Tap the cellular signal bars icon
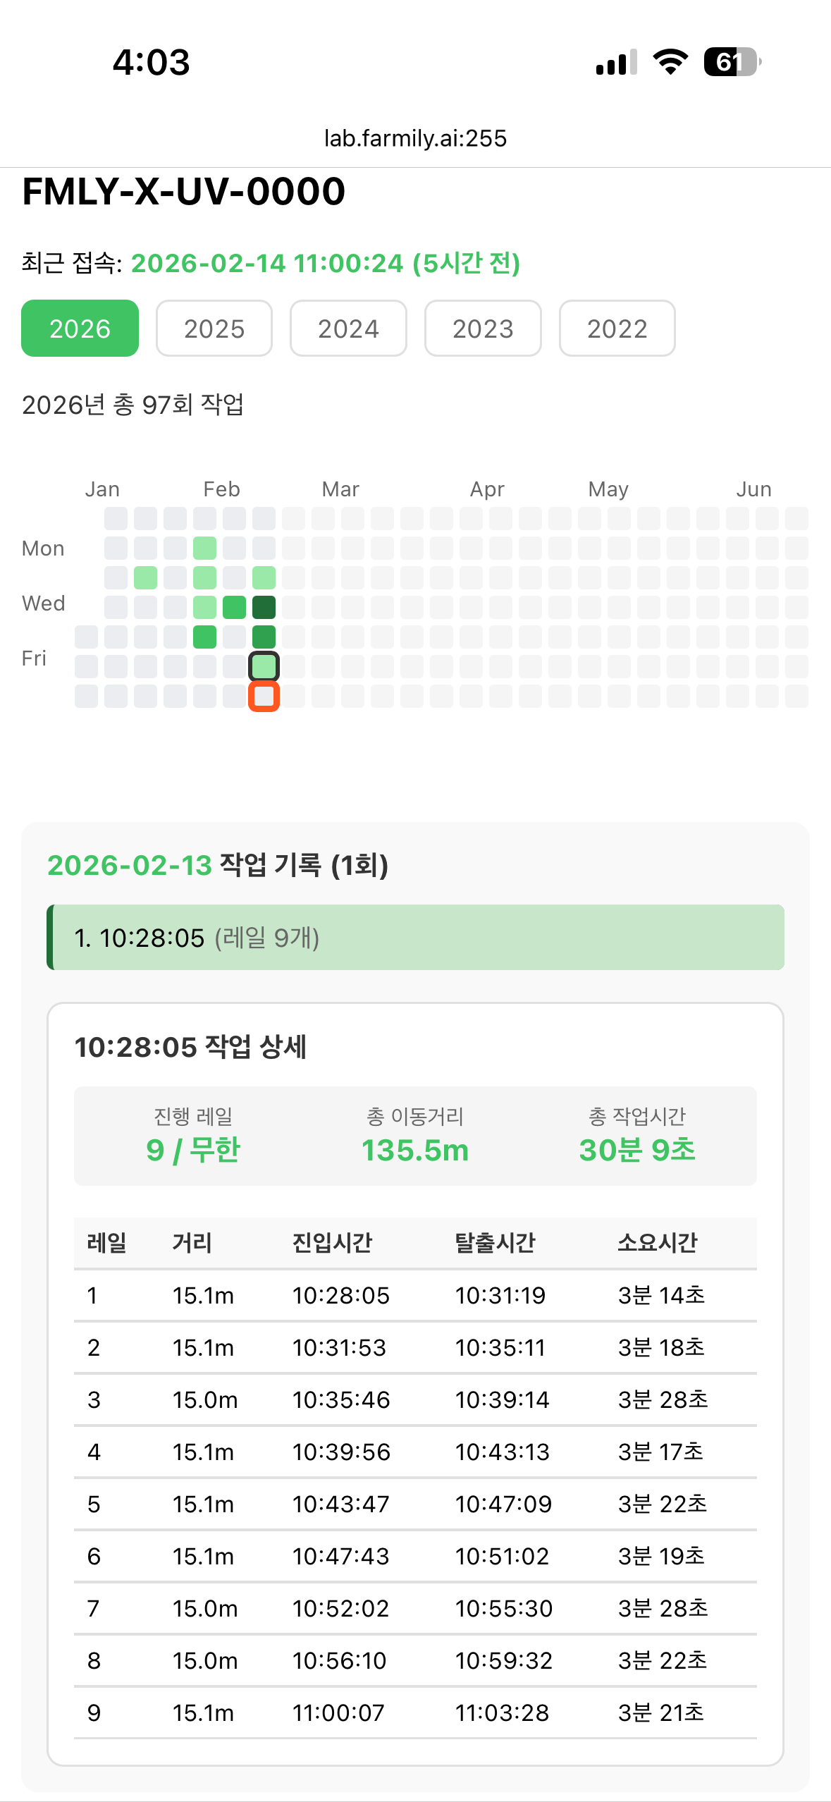The width and height of the screenshot is (831, 1802). 617,62
